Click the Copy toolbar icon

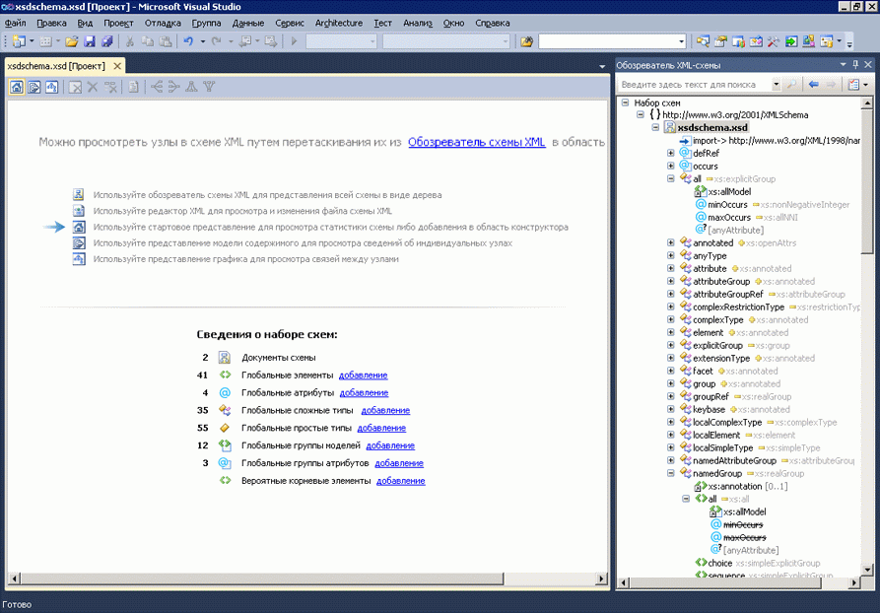pos(148,41)
